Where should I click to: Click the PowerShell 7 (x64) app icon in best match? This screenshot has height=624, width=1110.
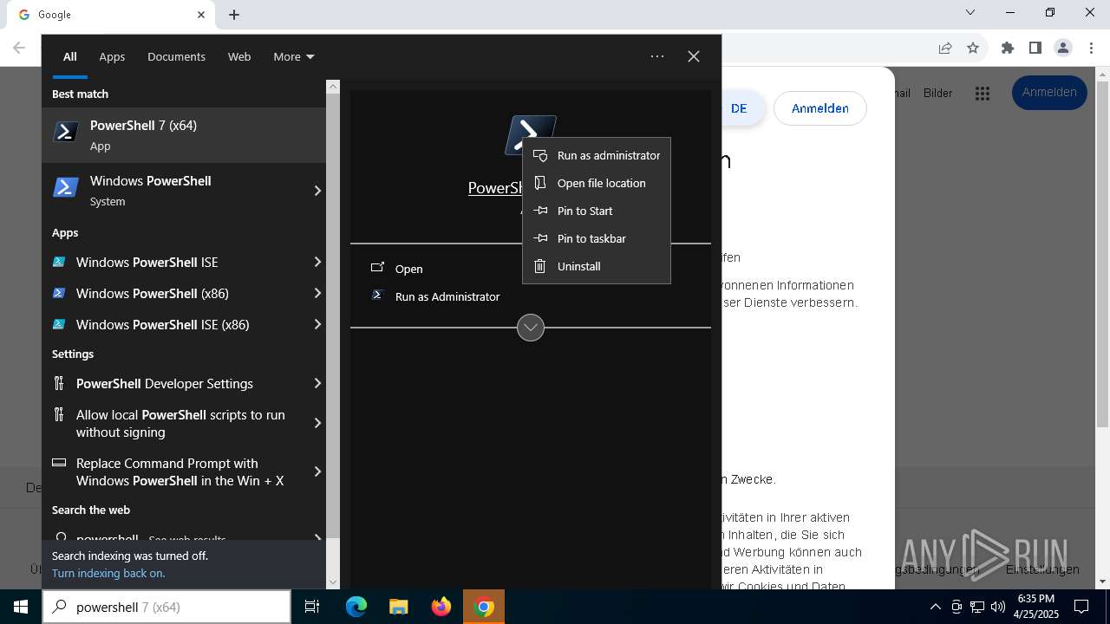point(66,132)
